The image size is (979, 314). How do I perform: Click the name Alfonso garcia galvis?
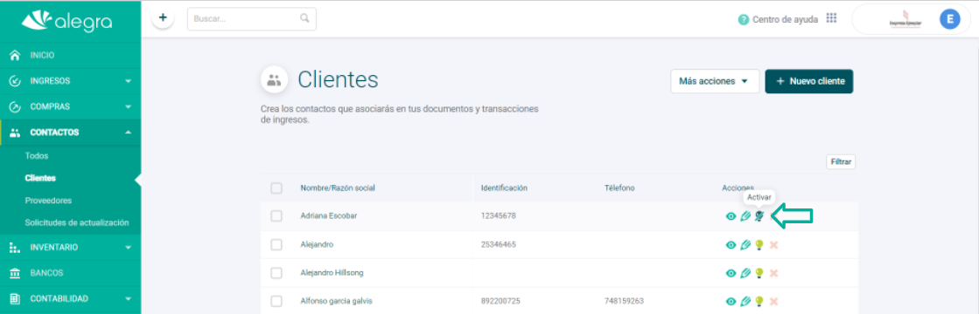[x=337, y=302]
